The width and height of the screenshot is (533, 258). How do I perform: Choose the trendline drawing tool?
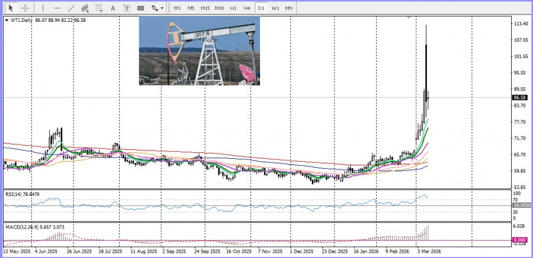click(x=71, y=8)
